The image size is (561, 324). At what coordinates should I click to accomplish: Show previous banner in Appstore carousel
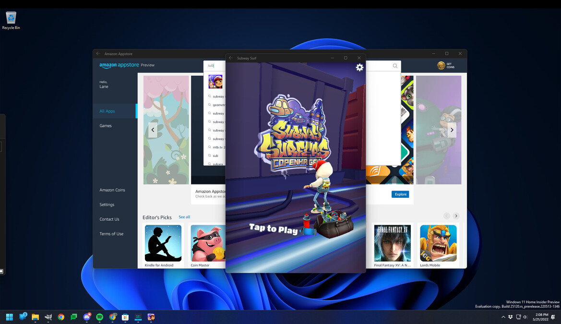click(153, 130)
